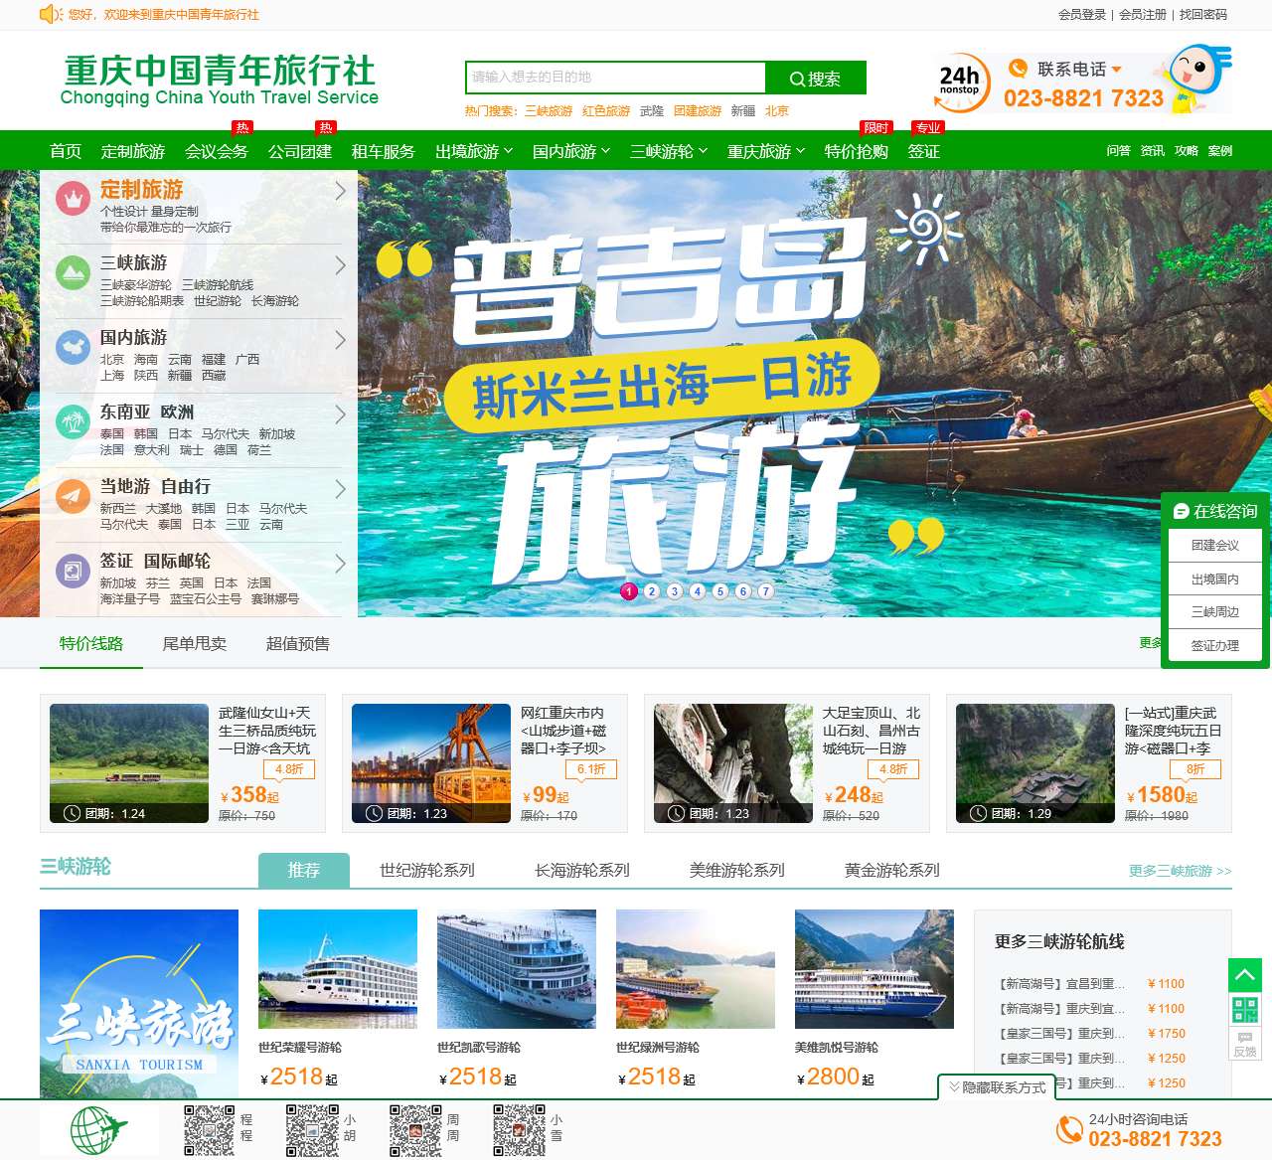1272x1160 pixels.
Task: Select the fourth carousel indicator dot
Action: 697,590
